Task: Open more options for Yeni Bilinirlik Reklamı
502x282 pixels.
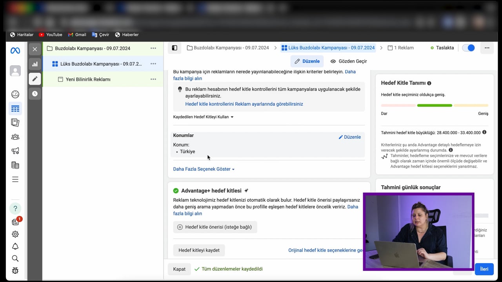Action: pos(153,79)
